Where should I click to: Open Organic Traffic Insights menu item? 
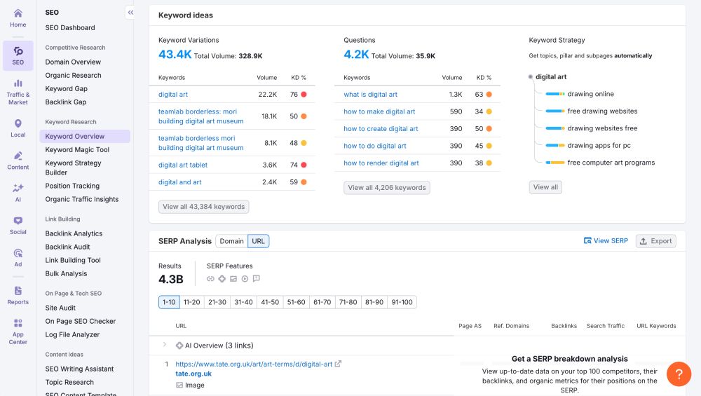click(x=82, y=199)
